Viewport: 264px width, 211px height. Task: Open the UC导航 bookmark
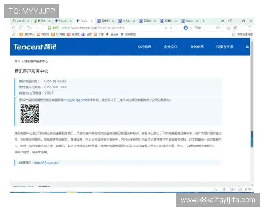coord(58,34)
